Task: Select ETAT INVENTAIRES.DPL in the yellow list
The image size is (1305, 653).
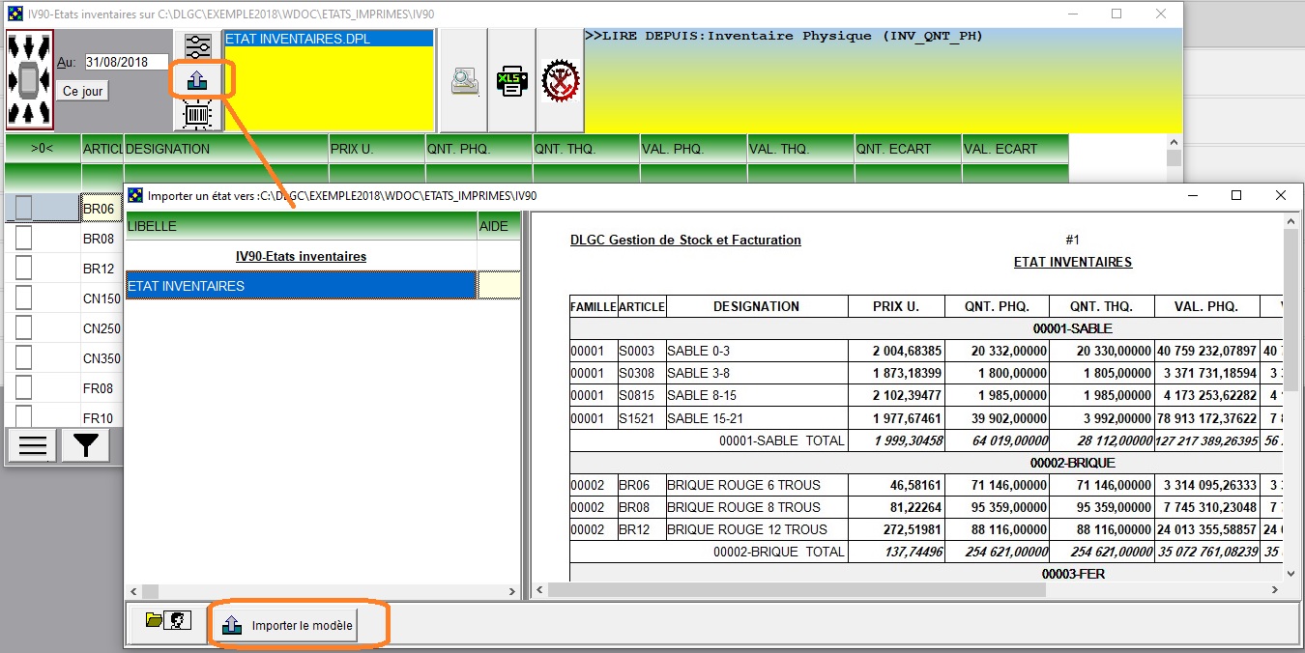Action: tap(328, 40)
